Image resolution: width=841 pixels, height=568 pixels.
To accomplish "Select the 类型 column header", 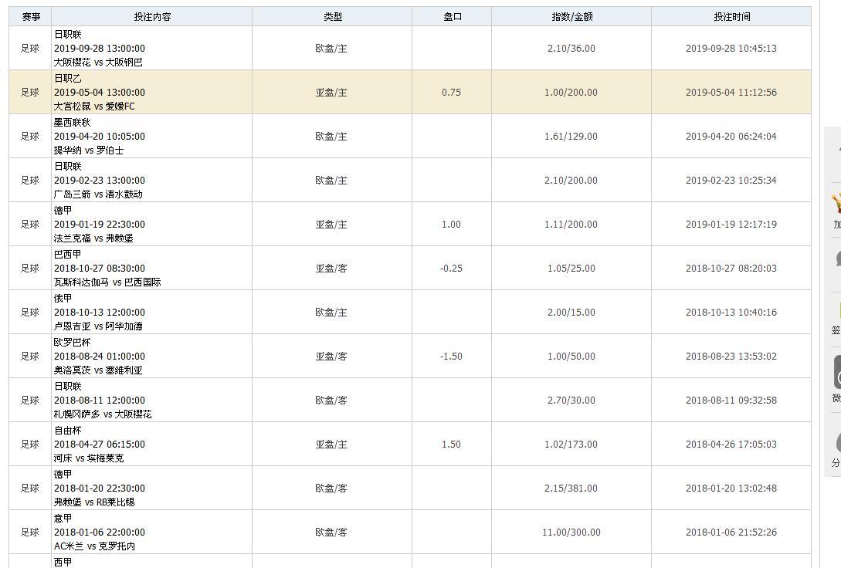I will pyautogui.click(x=332, y=16).
